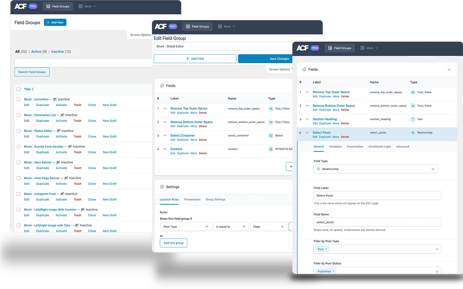Click the Select type icon for select_container row
Image resolution: width=463 pixels, height=289 pixels.
pyautogui.click(x=271, y=136)
